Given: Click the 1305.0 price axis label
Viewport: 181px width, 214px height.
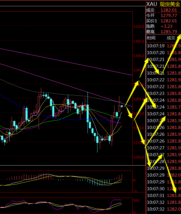Looking at the screenshot, I should click(x=139, y=41).
